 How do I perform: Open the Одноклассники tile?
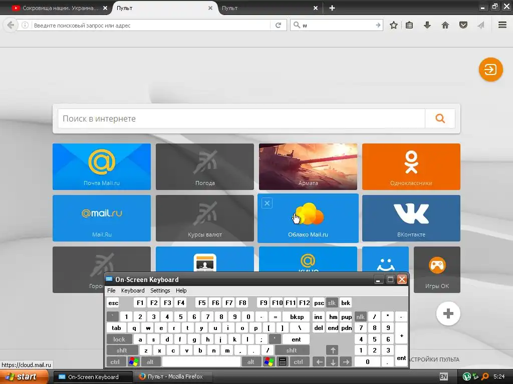411,166
